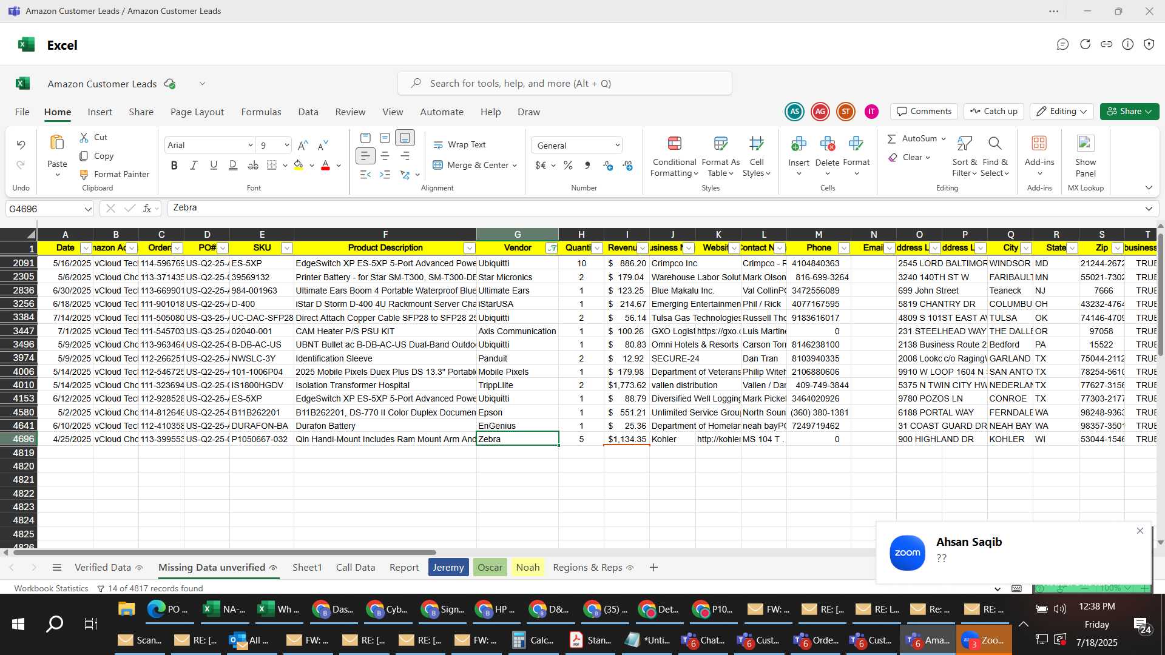Open the Windows Start menu
Screen dimensions: 1165x655
pos(18,624)
